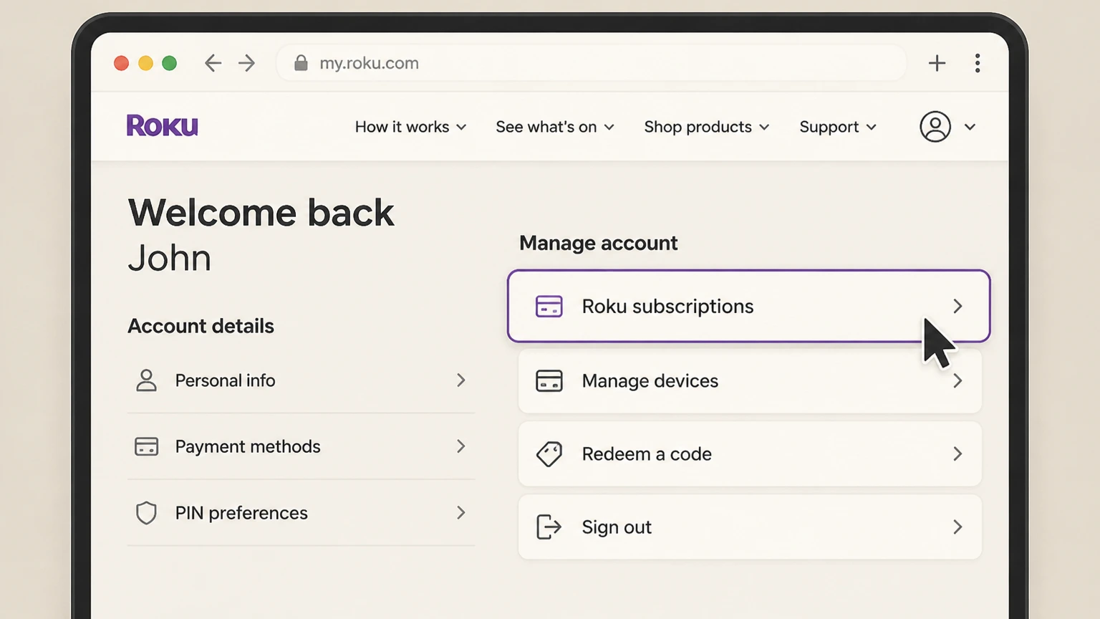Click the my.roku.com address bar
The width and height of the screenshot is (1100, 619).
point(592,63)
